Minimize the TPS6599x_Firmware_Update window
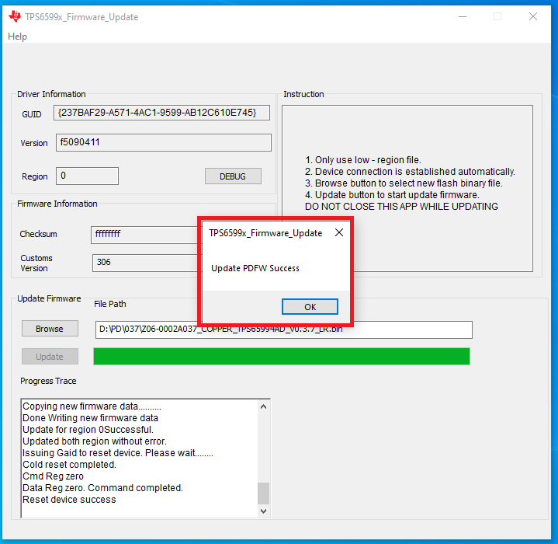Image resolution: width=558 pixels, height=544 pixels. point(462,16)
